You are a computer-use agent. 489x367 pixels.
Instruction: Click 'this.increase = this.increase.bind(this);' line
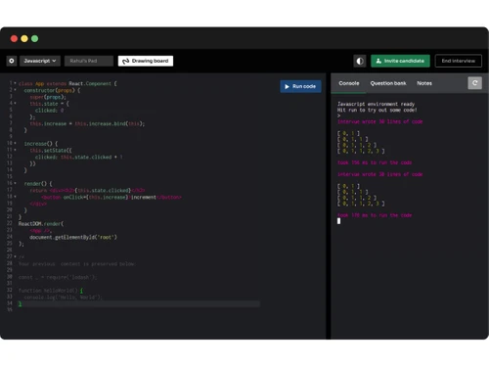pos(87,123)
